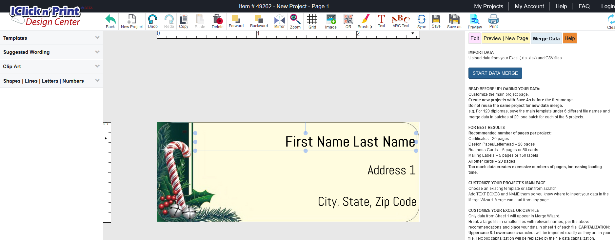Click the Redo icon

pos(169,22)
